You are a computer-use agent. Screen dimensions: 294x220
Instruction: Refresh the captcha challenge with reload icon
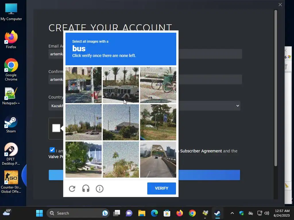coord(72,188)
